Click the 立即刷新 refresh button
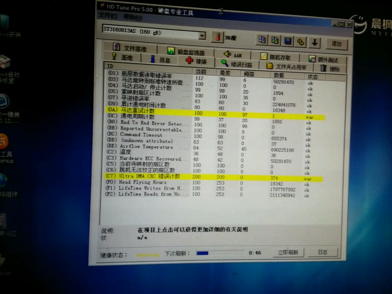Screen dimensions: 392x294 click(288, 252)
